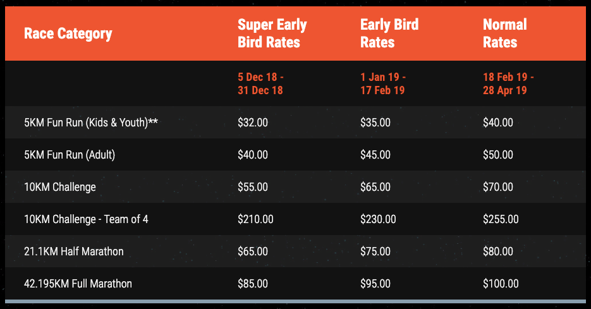Screen dimensions: 591x309
Task: Click the Race Category column header
Action: [x=68, y=33]
